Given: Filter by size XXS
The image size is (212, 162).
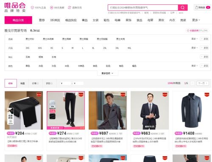Looking at the screenshot, I should point(40,48).
